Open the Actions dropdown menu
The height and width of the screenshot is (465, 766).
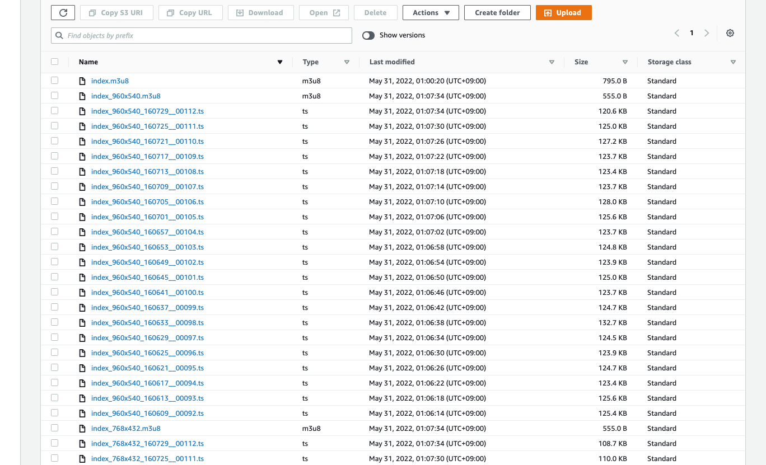[431, 13]
